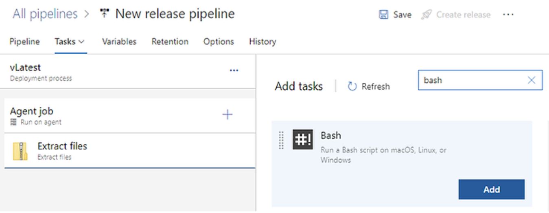Expand the Tasks tab dropdown chevron
Image resolution: width=549 pixels, height=213 pixels.
81,42
